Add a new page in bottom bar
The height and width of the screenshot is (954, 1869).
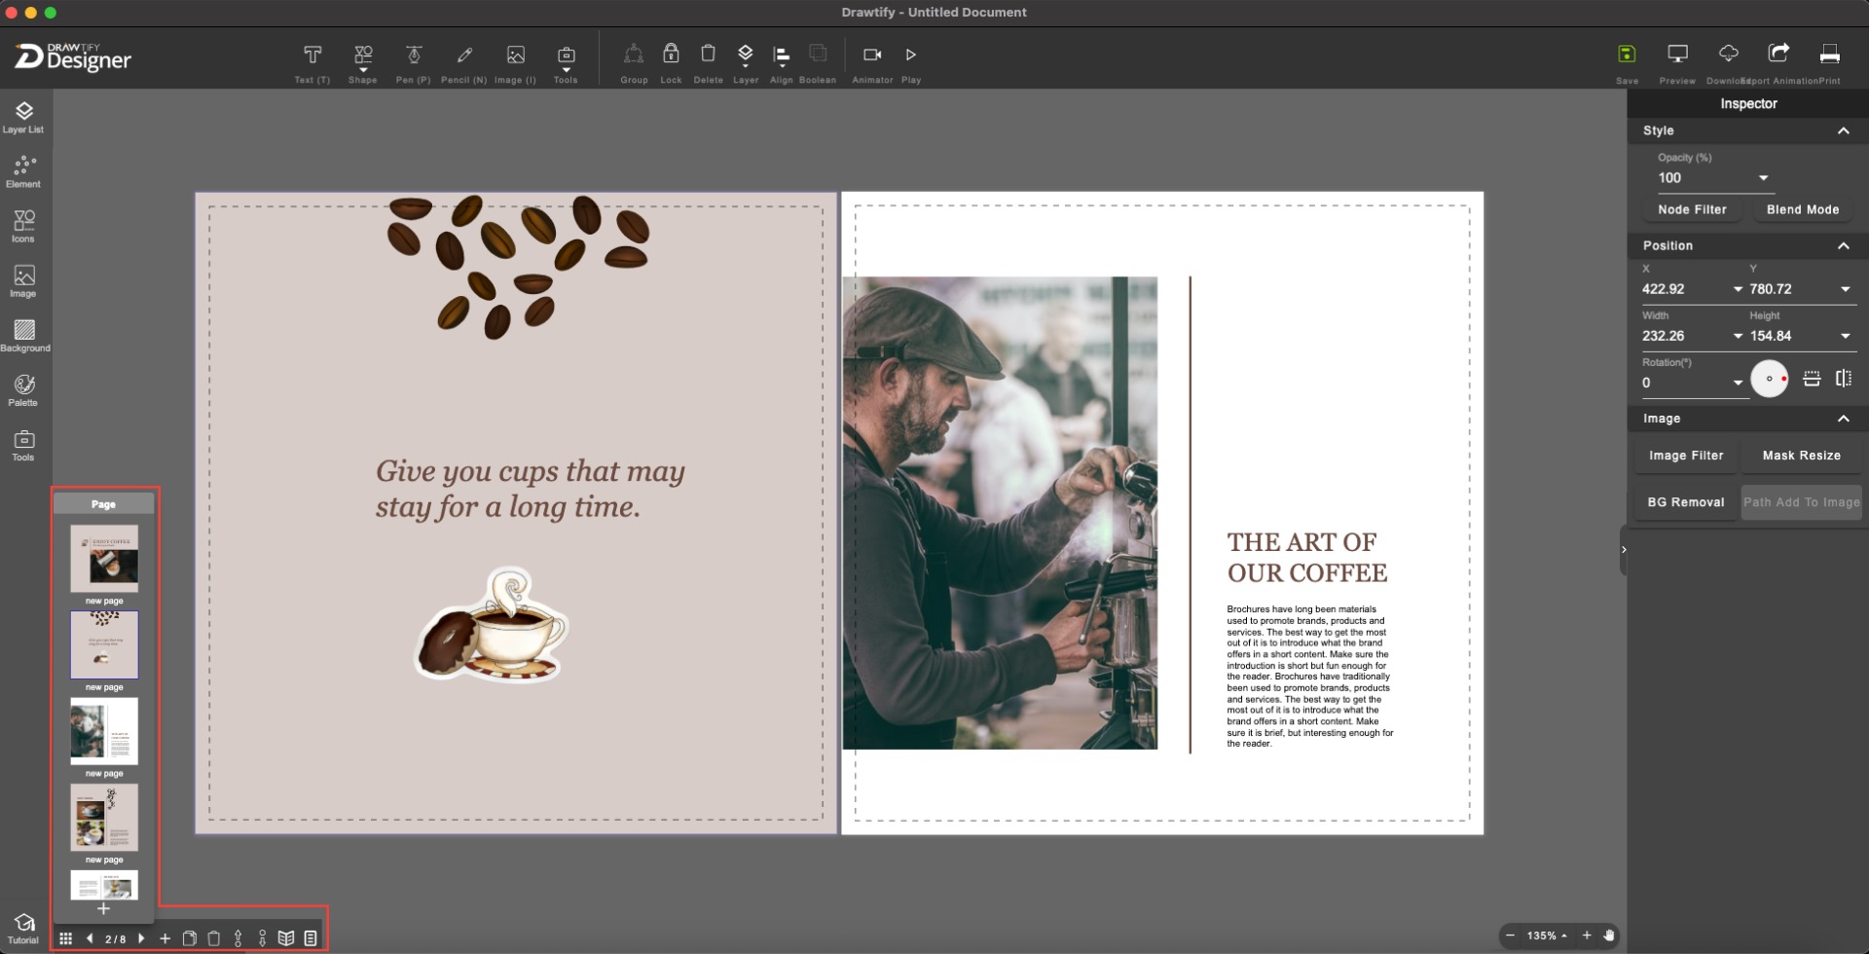[165, 938]
